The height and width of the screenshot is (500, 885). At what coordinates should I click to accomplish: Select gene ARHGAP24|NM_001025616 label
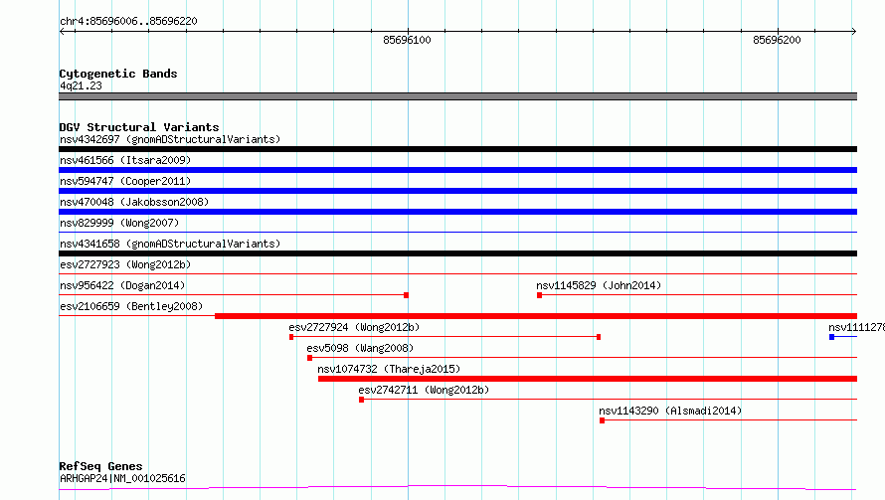(x=122, y=478)
